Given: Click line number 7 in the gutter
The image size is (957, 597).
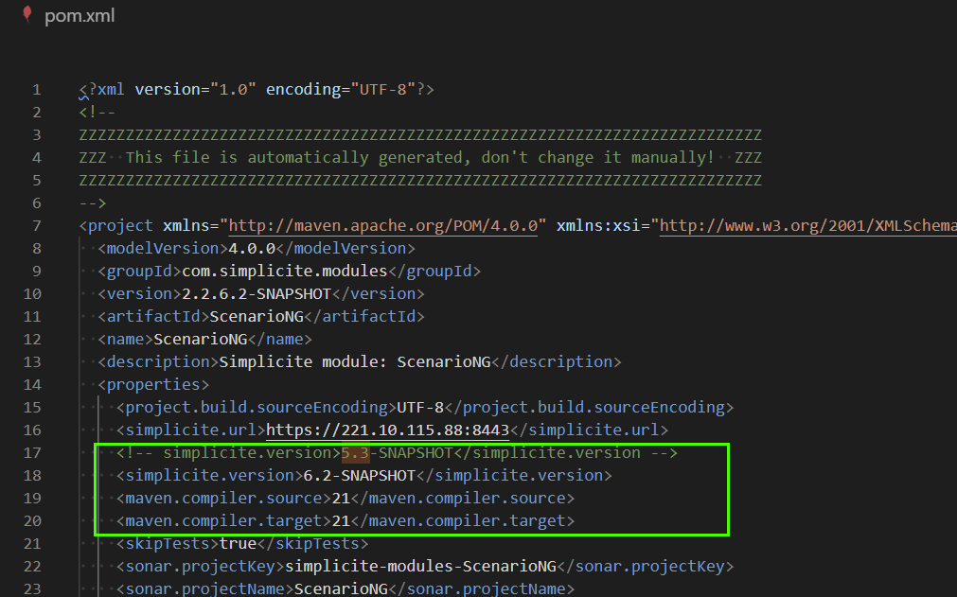Looking at the screenshot, I should pos(36,226).
